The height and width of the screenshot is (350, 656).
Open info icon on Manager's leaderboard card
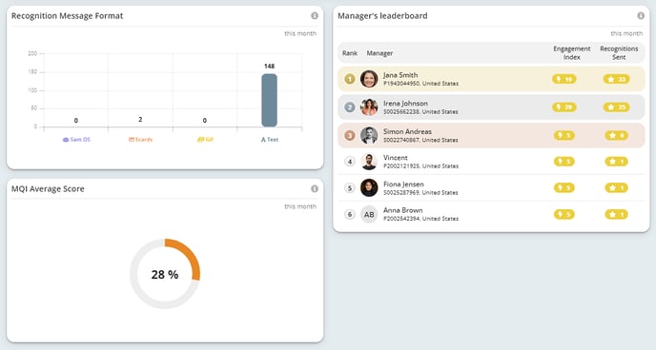641,16
